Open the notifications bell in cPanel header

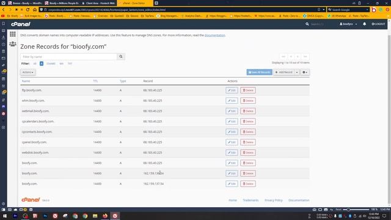coord(364,24)
